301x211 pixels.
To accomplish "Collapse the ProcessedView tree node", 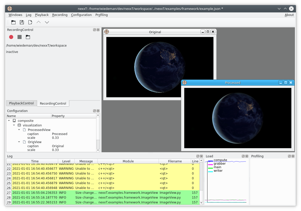I will coord(19,130).
